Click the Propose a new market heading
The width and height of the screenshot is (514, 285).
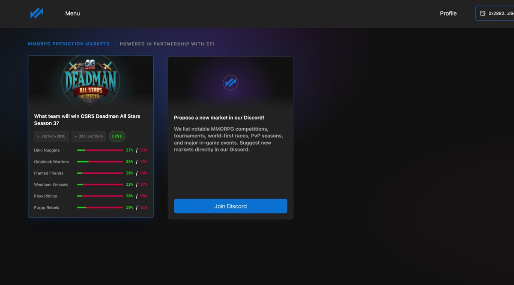pos(219,118)
